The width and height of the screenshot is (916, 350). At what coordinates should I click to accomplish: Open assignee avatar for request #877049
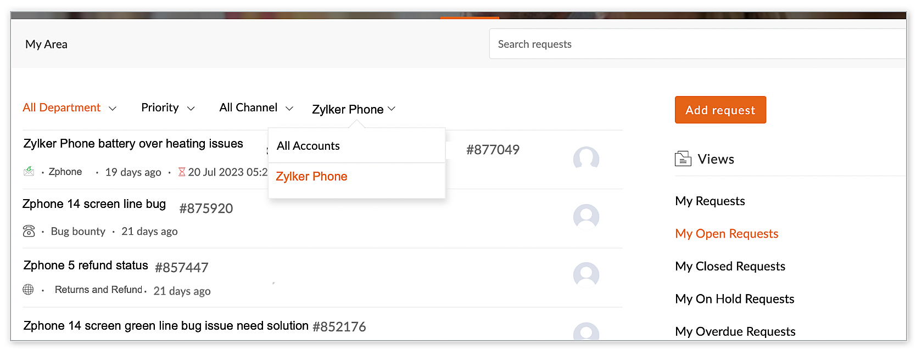586,159
